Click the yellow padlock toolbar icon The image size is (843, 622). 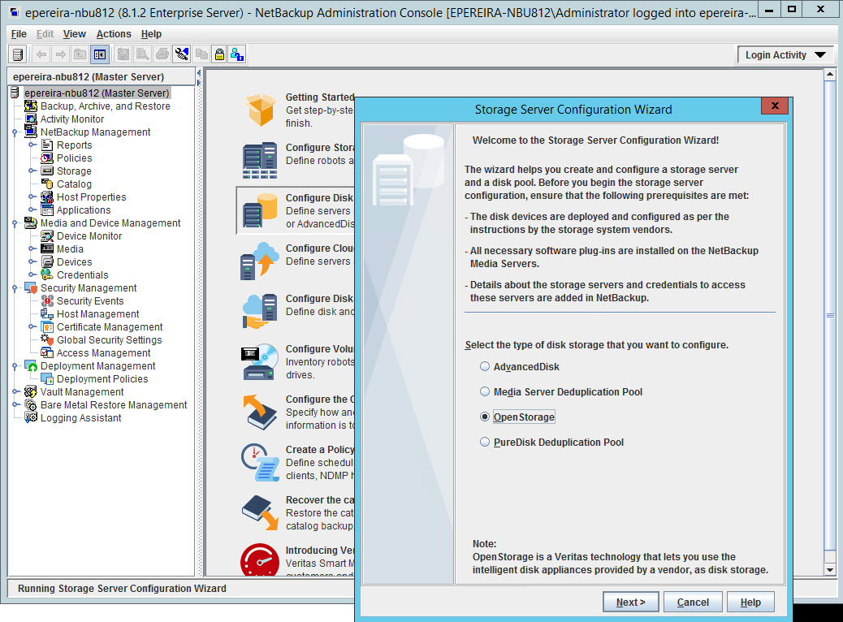click(x=219, y=54)
